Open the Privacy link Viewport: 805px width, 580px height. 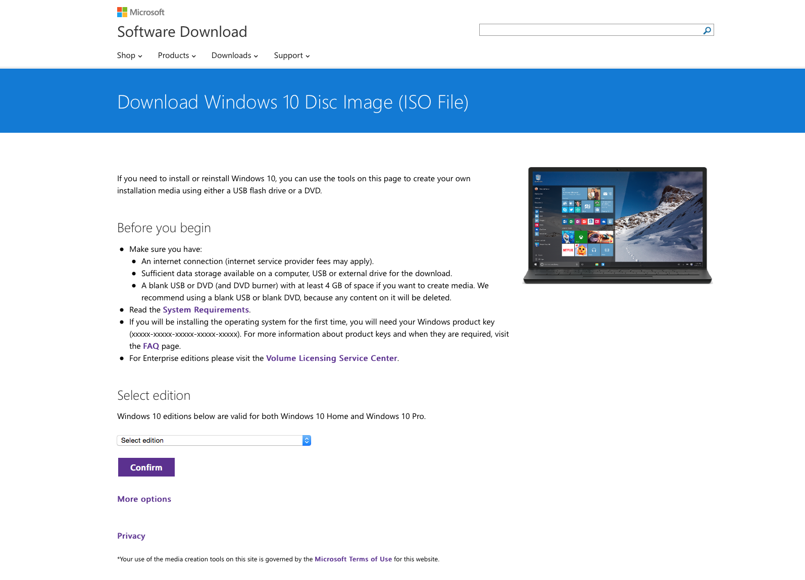tap(131, 536)
